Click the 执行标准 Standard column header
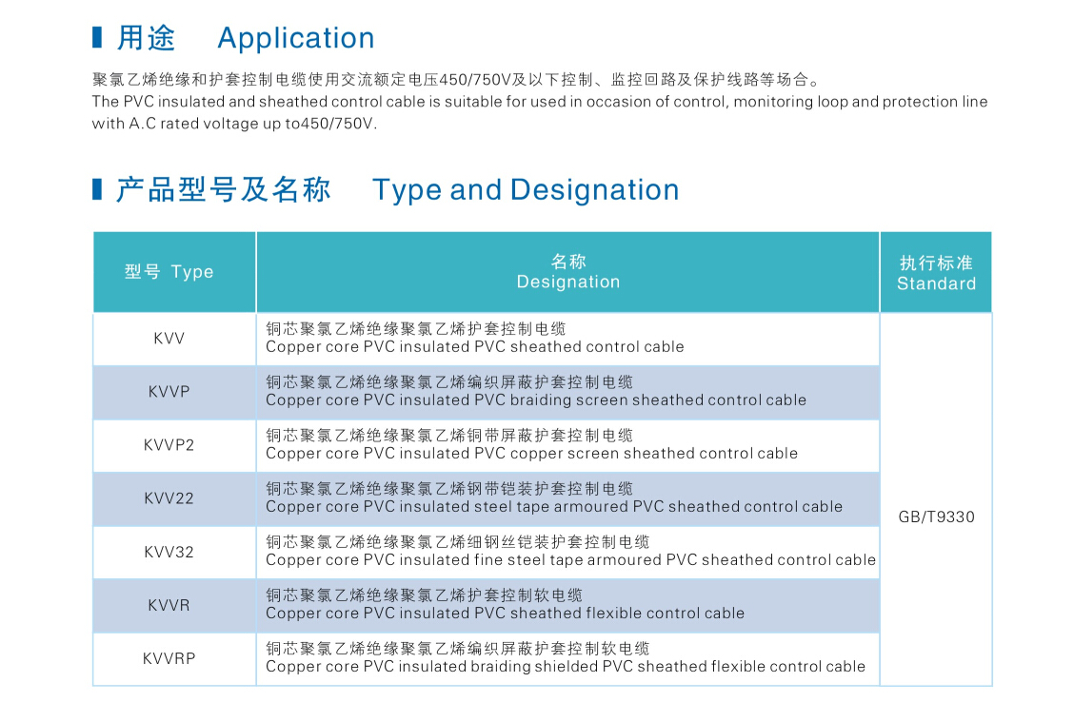The height and width of the screenshot is (702, 1074). click(936, 271)
